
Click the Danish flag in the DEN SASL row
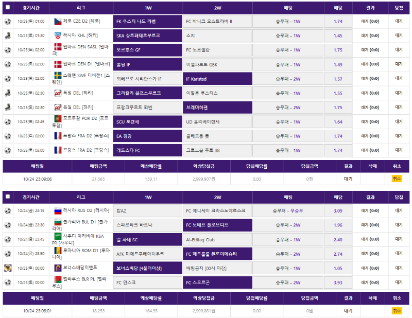pos(58,50)
